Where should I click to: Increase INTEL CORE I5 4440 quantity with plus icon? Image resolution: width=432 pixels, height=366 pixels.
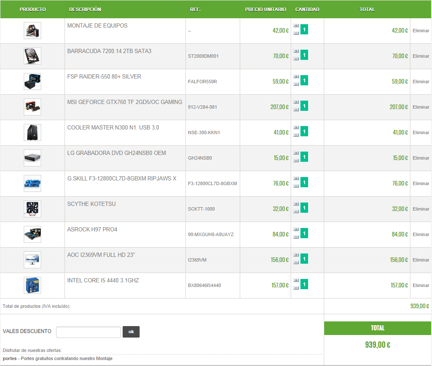click(296, 281)
